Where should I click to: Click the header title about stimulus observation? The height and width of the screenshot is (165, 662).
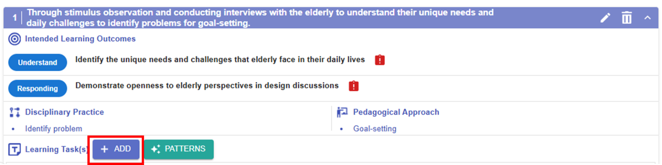(260, 18)
